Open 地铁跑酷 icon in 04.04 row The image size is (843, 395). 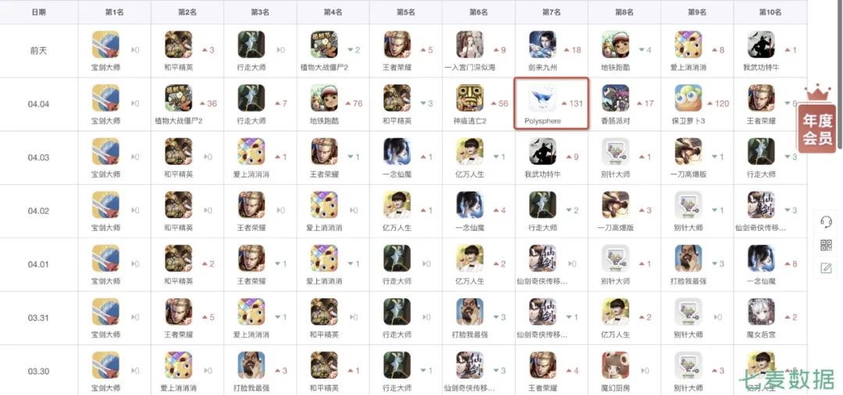click(324, 98)
